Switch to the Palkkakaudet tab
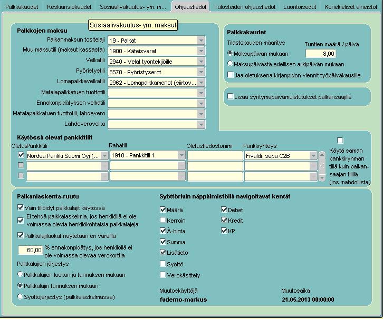The width and height of the screenshot is (383, 319). (22, 7)
